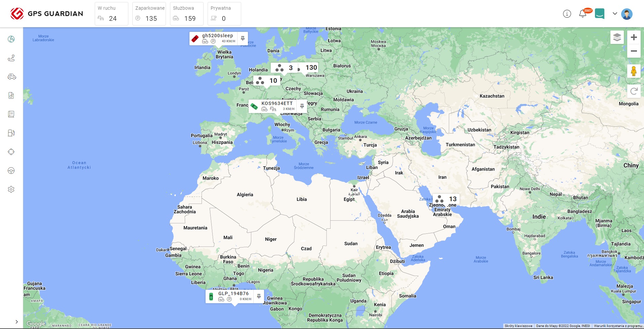
Task: Click the Indie map label
Action: (539, 217)
